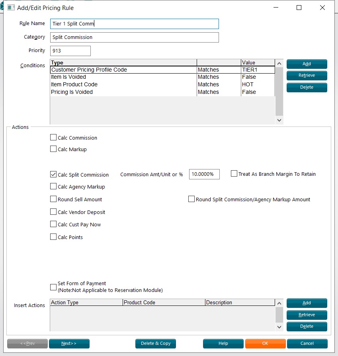This screenshot has width=338, height=356.
Task: Select the Customer Pricing Profile Code condition row
Action: (x=162, y=70)
